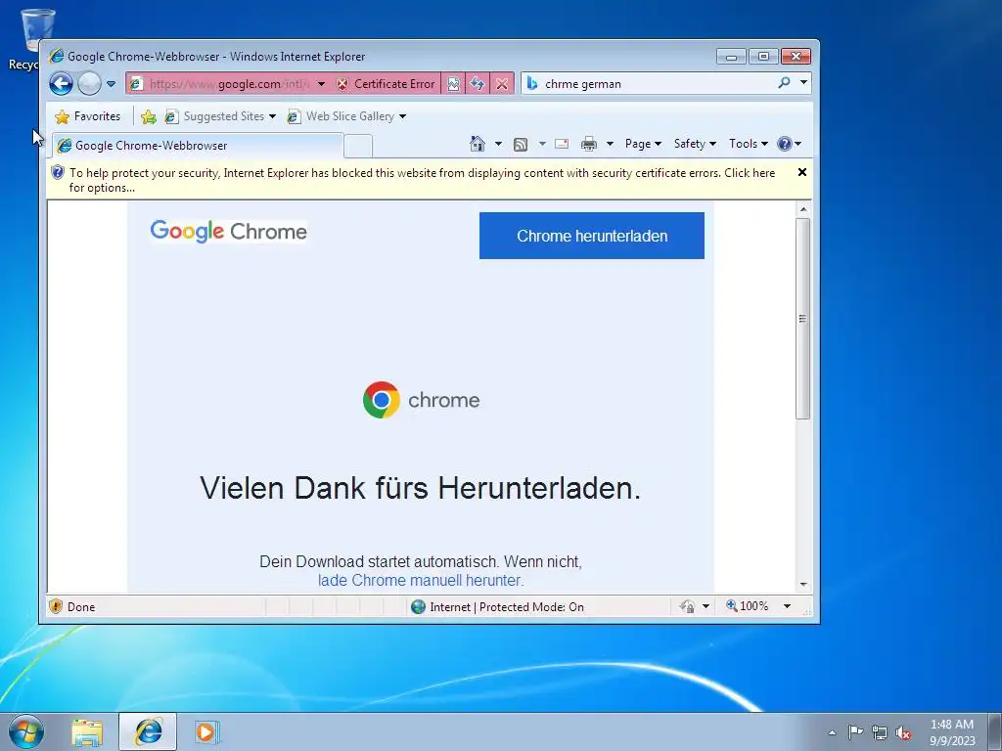Image resolution: width=1002 pixels, height=751 pixels.
Task: Open the Page menu
Action: 643,144
